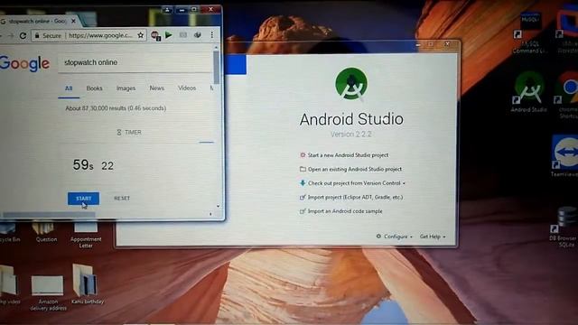Click the mail extension icon in Chrome

(183, 35)
